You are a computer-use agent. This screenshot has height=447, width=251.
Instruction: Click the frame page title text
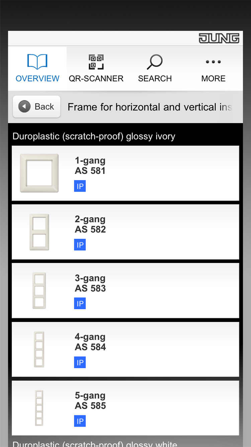pos(150,107)
